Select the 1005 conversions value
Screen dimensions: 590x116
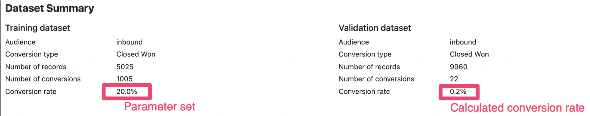click(124, 79)
